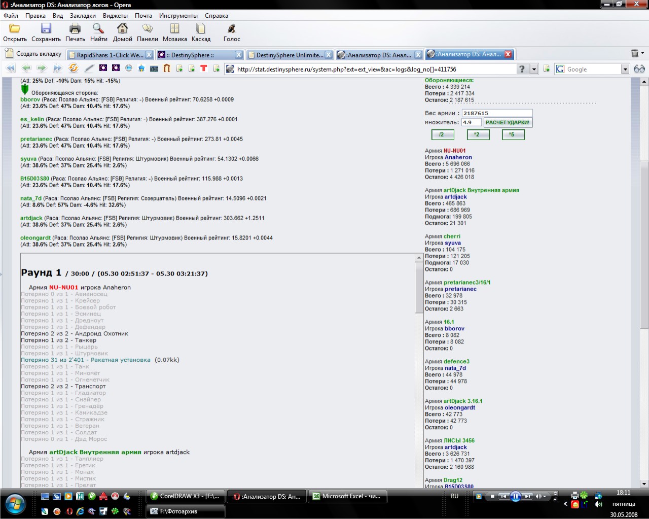Print the page with Печать icon

pyautogui.click(x=75, y=28)
